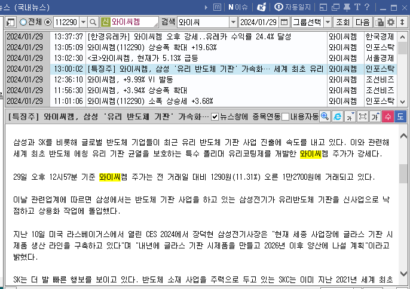Increase article font size with 가 up icon

point(375,116)
